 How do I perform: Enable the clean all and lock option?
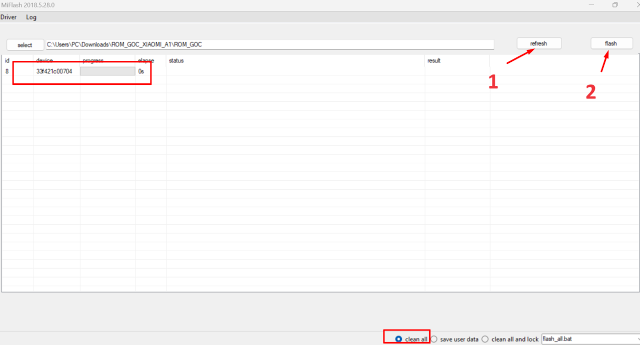coord(485,339)
